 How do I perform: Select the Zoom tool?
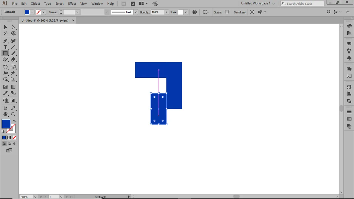tap(13, 114)
